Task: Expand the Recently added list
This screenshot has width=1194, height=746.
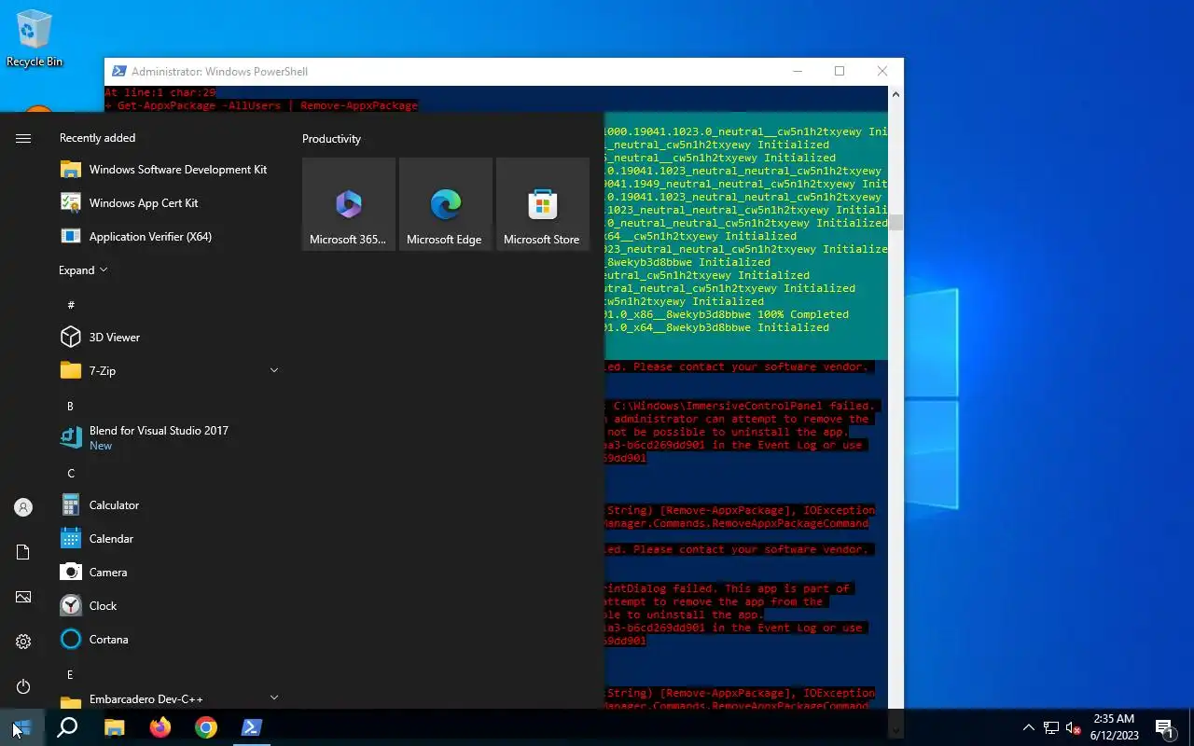Action: [83, 269]
